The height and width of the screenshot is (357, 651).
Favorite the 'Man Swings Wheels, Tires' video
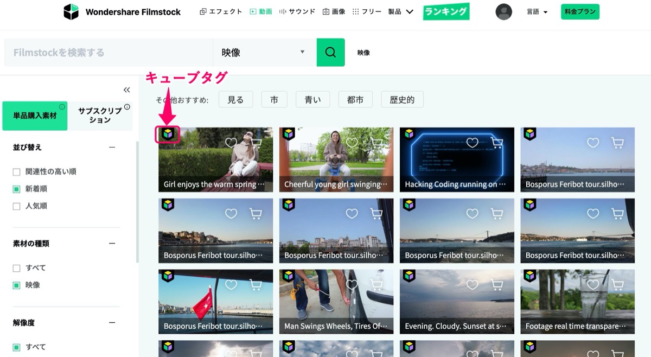coord(352,285)
